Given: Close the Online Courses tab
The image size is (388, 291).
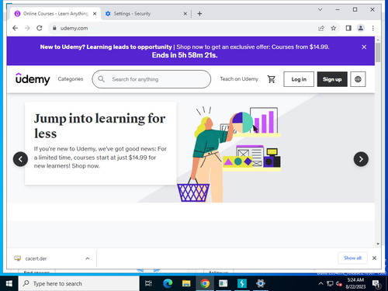Looking at the screenshot, I should coord(95,14).
